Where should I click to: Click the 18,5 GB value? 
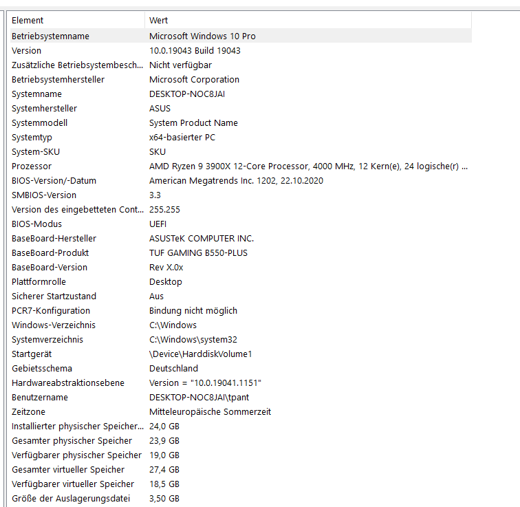(164, 484)
